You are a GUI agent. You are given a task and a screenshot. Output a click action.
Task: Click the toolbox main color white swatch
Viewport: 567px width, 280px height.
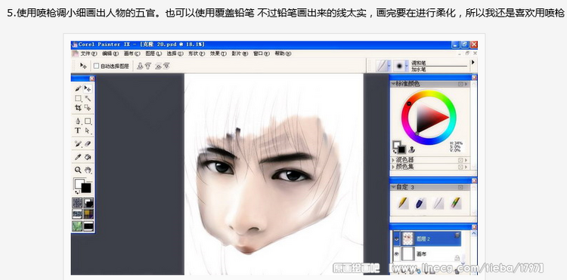click(x=79, y=183)
